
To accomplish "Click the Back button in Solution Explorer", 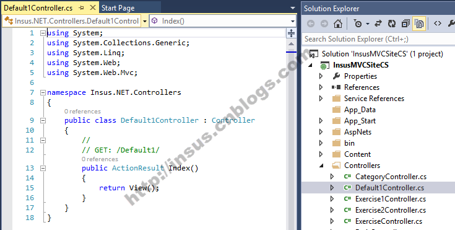I will tap(311, 24).
